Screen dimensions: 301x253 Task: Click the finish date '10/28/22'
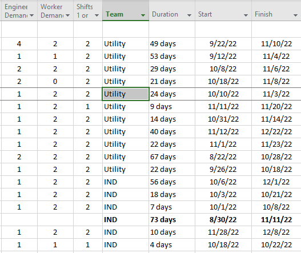276,157
